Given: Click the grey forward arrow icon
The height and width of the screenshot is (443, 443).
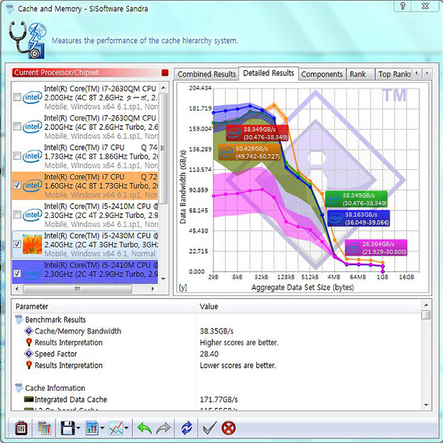Looking at the screenshot, I should [163, 428].
